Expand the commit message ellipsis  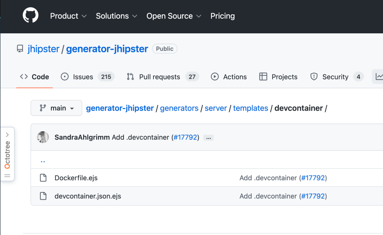[209, 138]
